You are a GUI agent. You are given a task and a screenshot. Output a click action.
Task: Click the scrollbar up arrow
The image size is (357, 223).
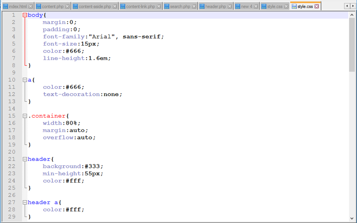coord(352,15)
